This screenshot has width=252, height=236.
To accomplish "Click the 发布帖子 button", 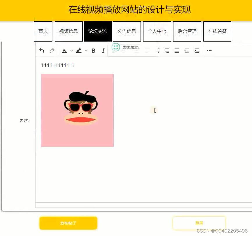I will [x=68, y=223].
